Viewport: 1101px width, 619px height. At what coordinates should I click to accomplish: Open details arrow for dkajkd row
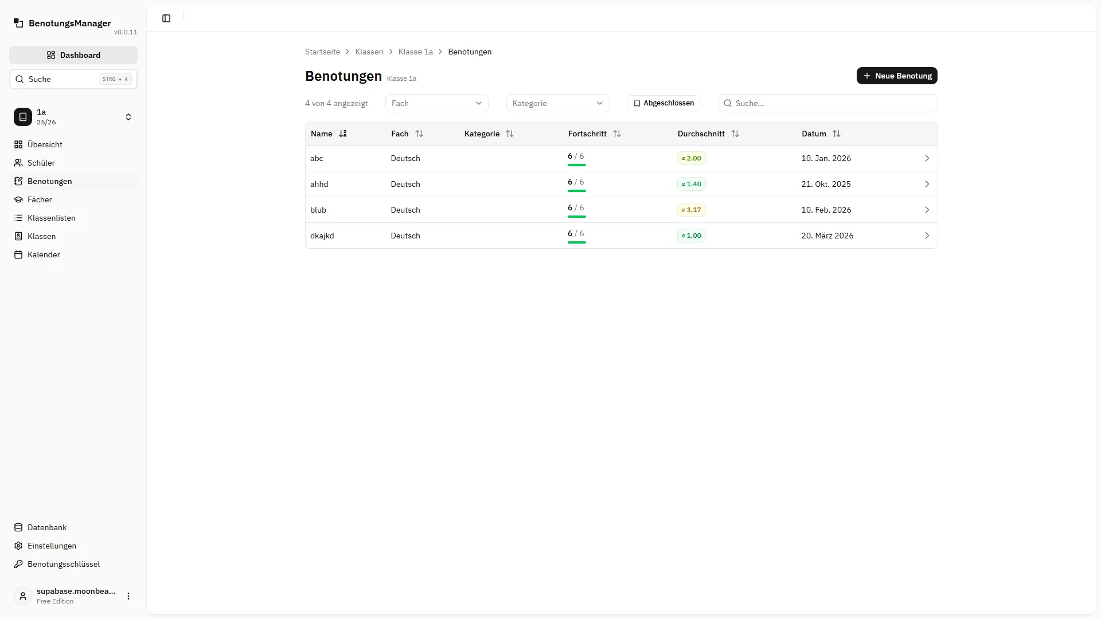[927, 236]
